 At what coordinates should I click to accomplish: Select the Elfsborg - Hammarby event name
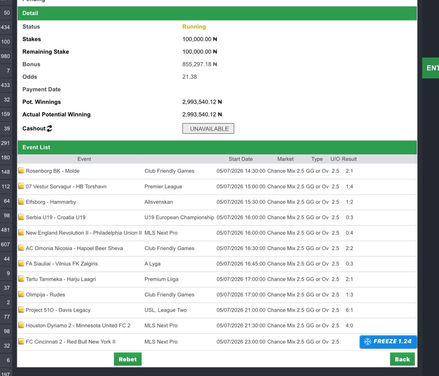click(51, 202)
